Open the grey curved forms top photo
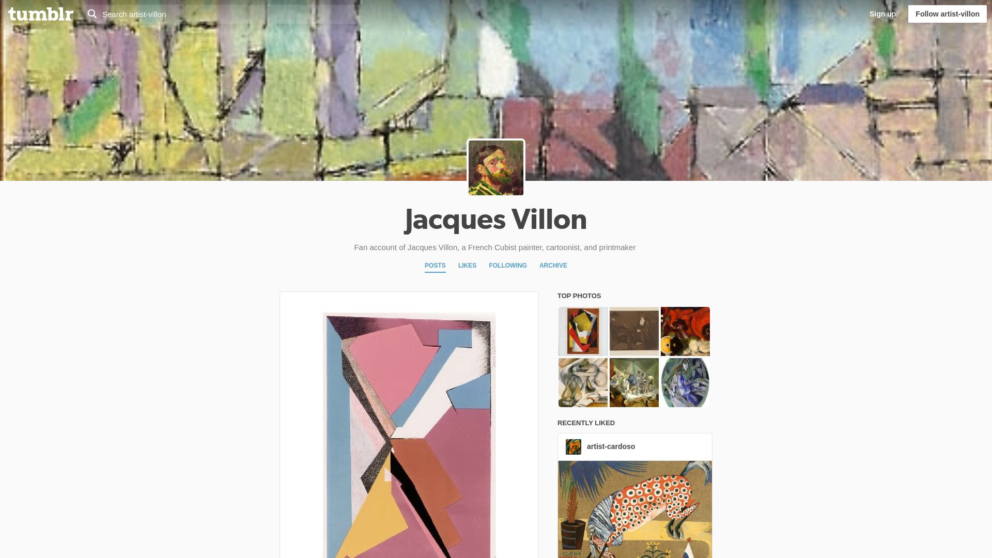Viewport: 992px width, 558px height. point(583,383)
